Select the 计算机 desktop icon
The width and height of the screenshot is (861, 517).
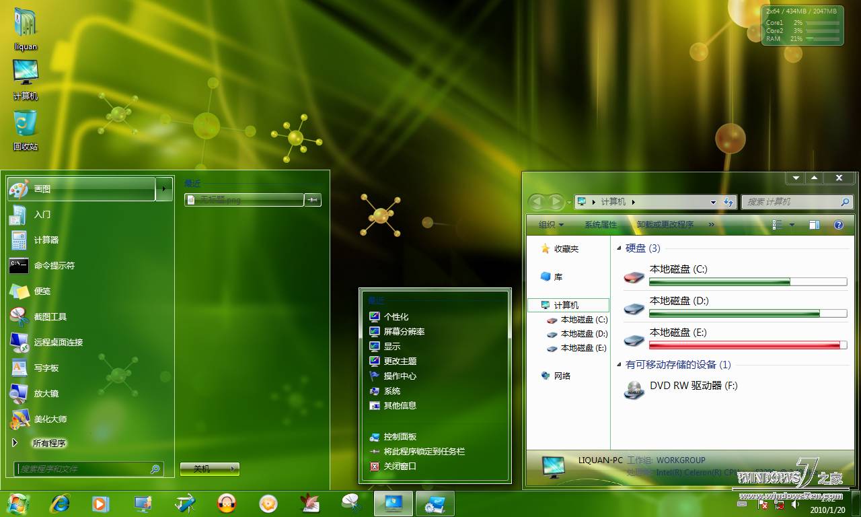(26, 79)
